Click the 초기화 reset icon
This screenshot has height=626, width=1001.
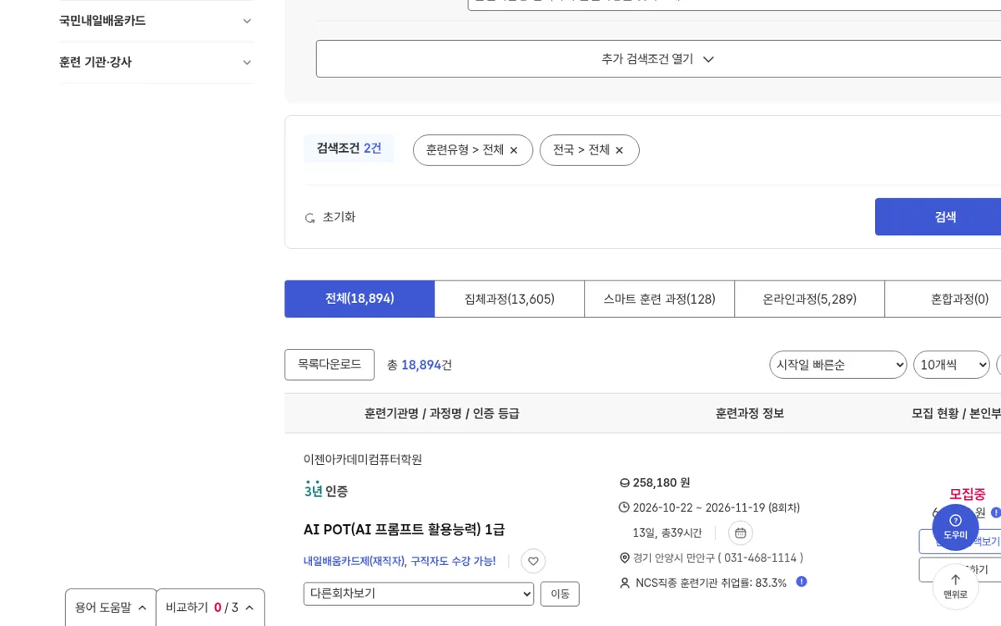click(310, 218)
